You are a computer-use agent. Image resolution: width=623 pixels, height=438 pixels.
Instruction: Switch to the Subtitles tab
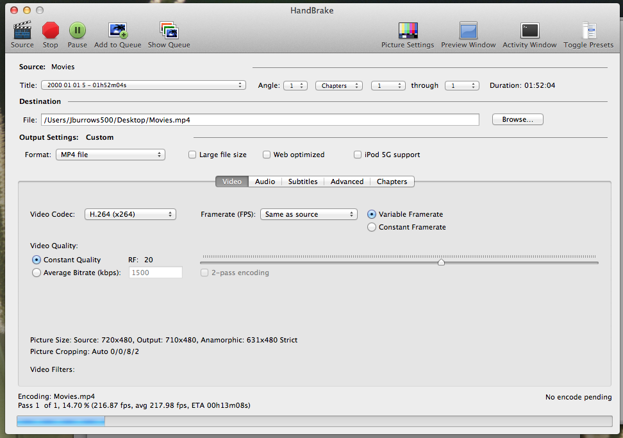[x=303, y=181]
